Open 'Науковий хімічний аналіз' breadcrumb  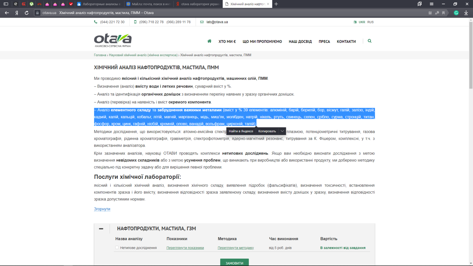pos(143,55)
